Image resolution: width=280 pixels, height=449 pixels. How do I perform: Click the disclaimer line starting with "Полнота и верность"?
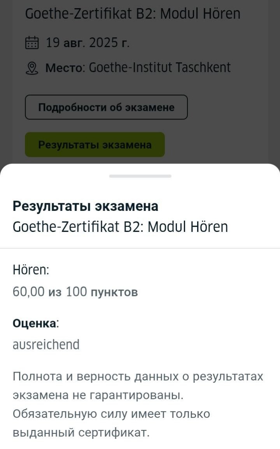138,377
